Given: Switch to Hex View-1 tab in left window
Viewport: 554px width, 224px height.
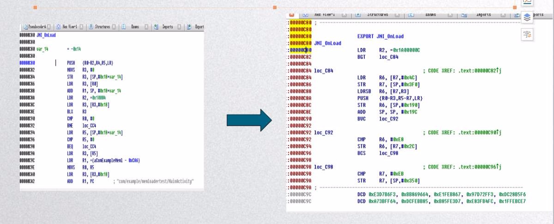Looking at the screenshot, I should coord(70,27).
